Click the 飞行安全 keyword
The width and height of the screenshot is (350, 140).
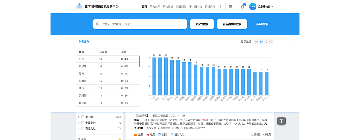pyautogui.click(x=151, y=128)
